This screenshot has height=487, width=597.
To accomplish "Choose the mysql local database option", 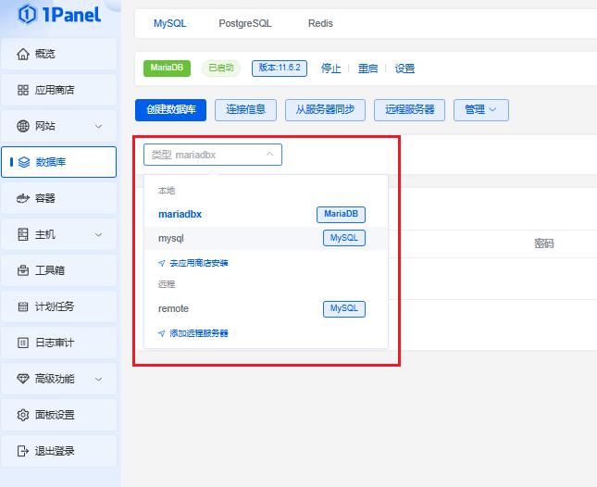I will point(266,238).
